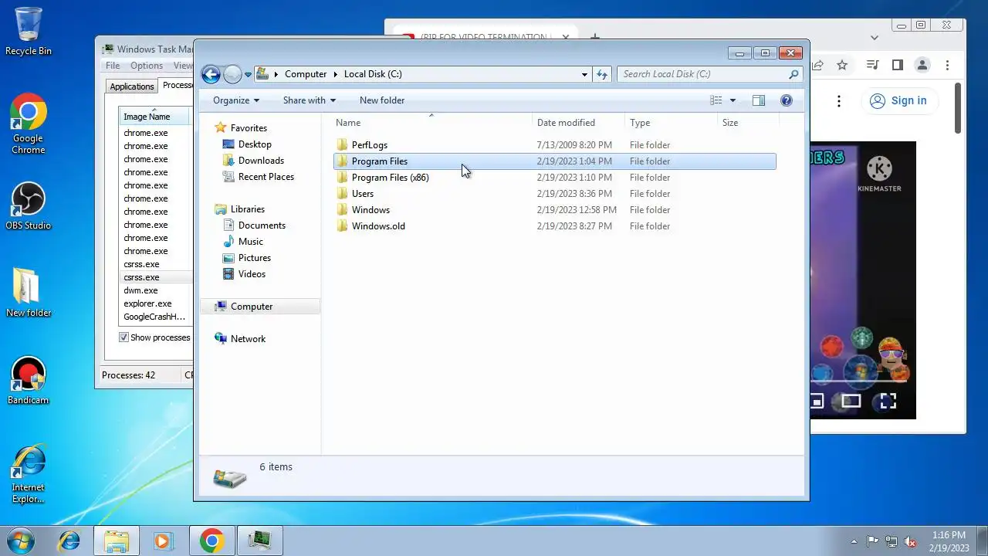Image resolution: width=988 pixels, height=556 pixels.
Task: Open Chrome media controls icon
Action: coord(872,66)
